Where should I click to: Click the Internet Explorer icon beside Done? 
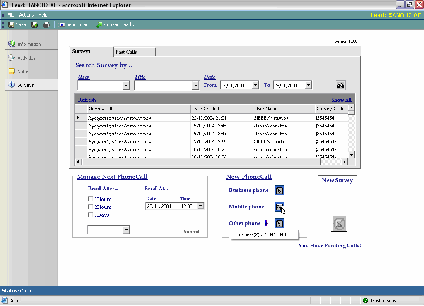4,301
